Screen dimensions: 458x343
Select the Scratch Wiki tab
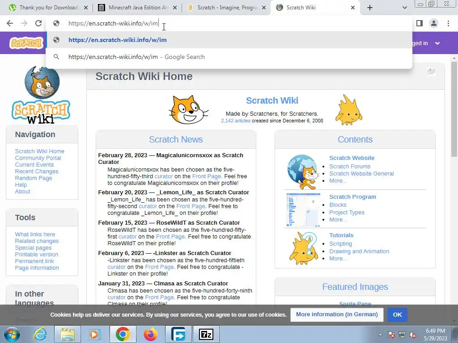click(315, 8)
